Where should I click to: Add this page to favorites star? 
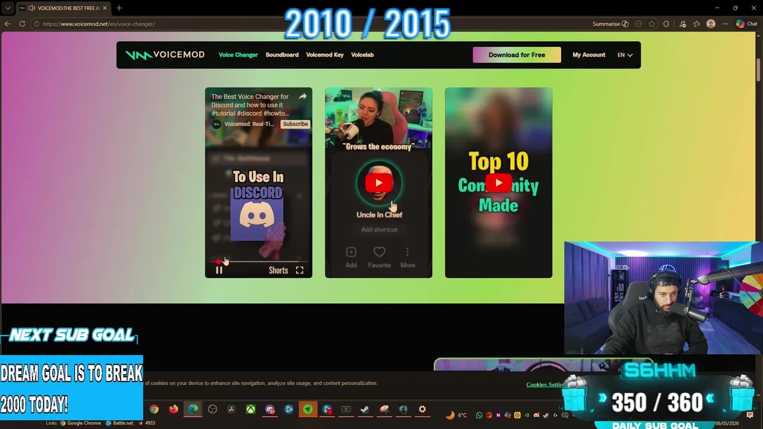(x=652, y=24)
